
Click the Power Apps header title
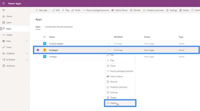[15, 3]
